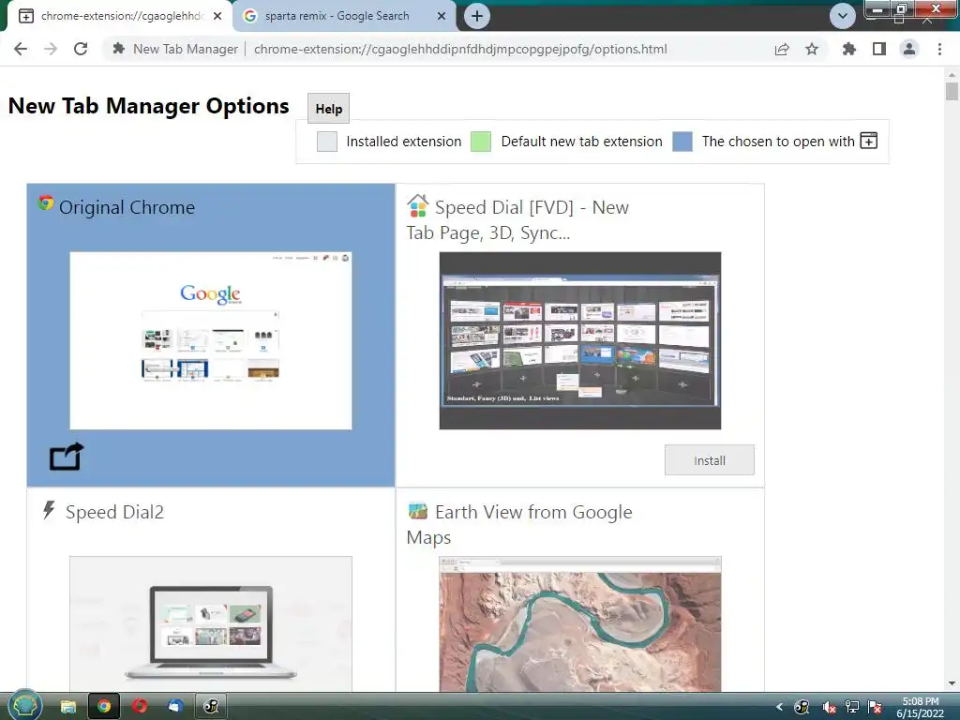
Task: Toggle the browser side panel icon
Action: (879, 49)
